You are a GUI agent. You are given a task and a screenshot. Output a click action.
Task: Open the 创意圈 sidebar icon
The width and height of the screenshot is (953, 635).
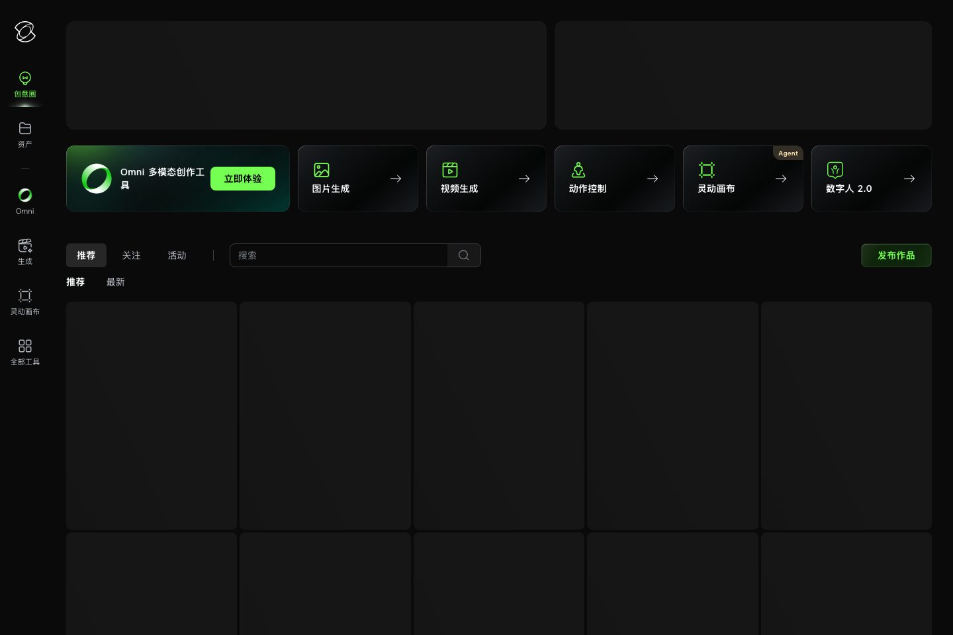(x=25, y=79)
